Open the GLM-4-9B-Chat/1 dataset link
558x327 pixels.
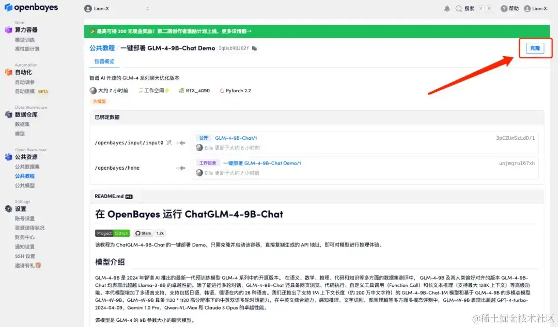coord(236,138)
